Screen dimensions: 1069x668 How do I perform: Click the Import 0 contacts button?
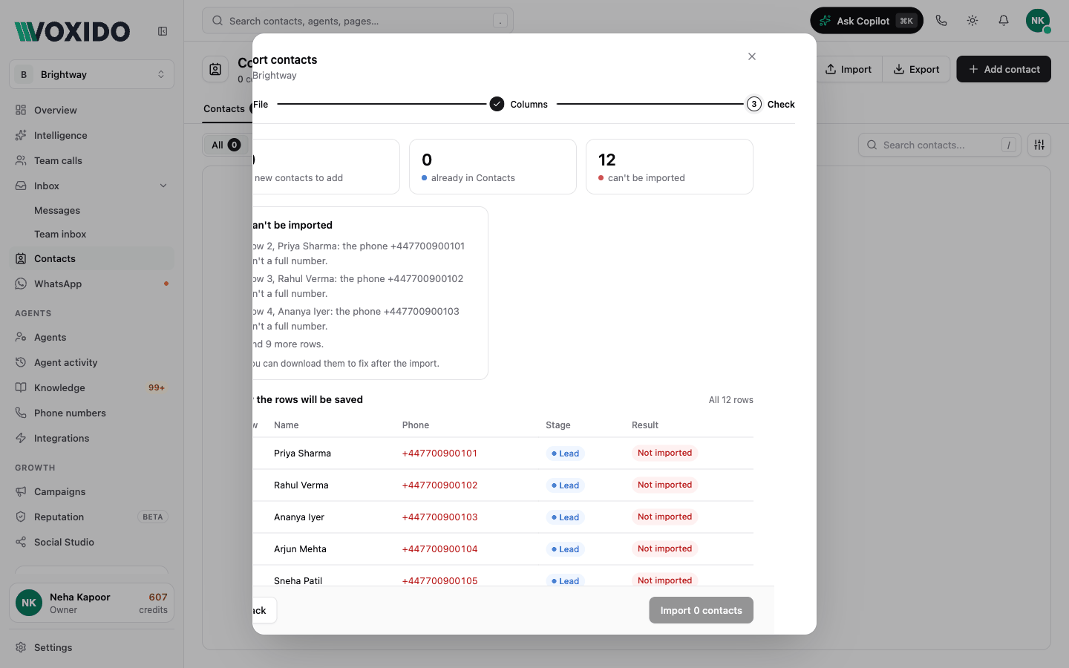click(701, 610)
